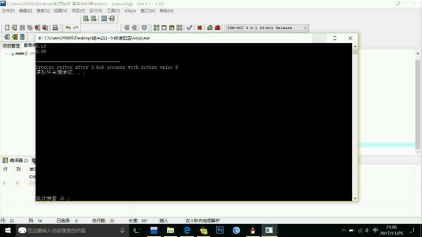Click the Run window icon
The image size is (422, 237).
164,28
